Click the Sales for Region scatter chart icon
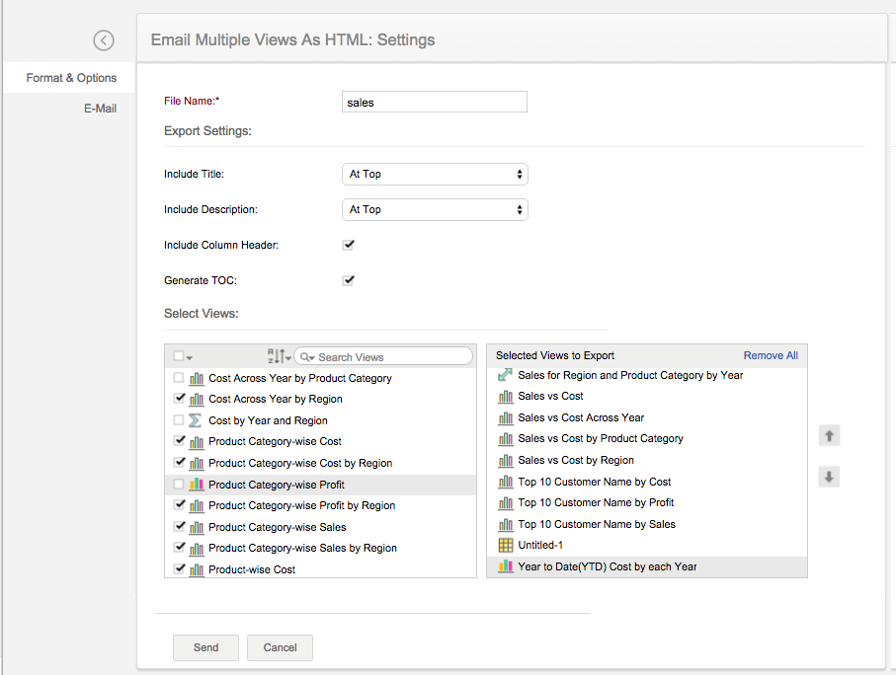This screenshot has height=675, width=896. (506, 375)
